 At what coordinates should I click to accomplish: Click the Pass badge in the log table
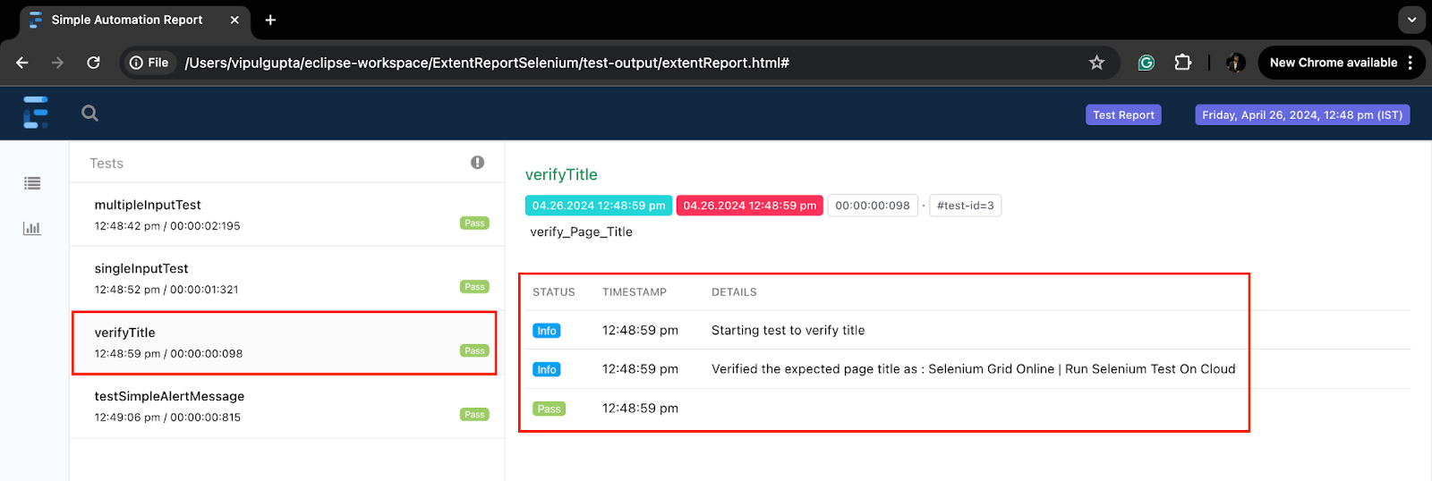[549, 409]
